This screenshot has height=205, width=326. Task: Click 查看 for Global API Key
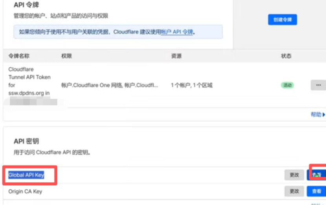click(x=317, y=175)
